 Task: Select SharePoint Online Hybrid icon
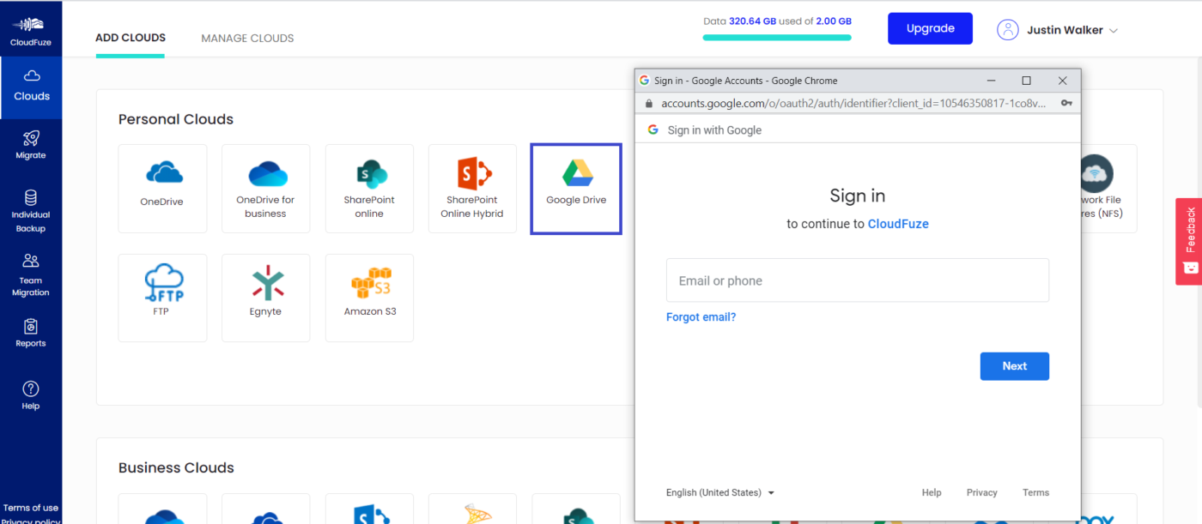click(472, 188)
